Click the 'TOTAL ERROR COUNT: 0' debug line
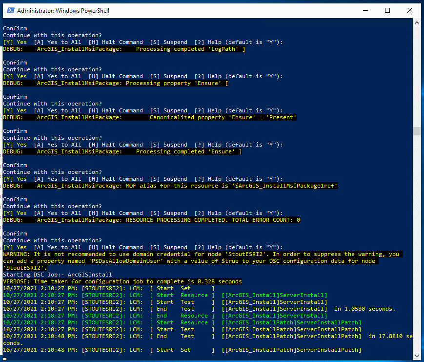 151,220
